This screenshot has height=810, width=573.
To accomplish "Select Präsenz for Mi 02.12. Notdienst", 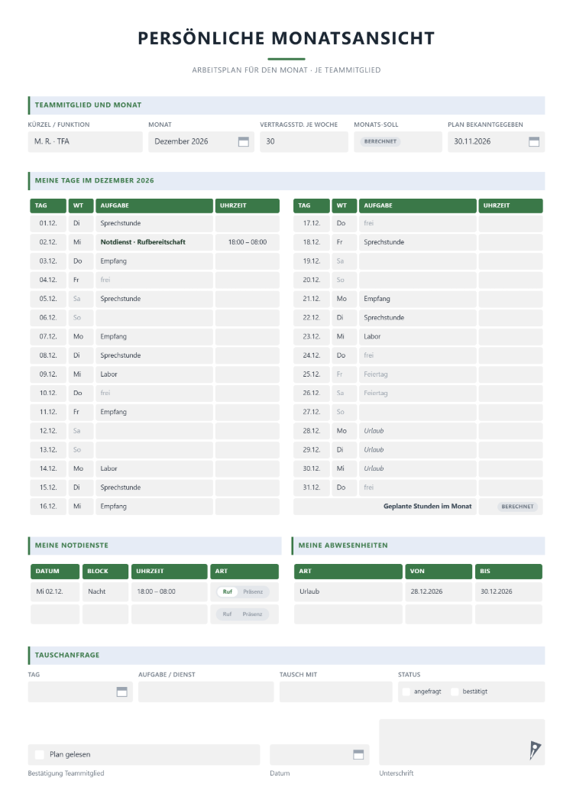I will tap(253, 591).
